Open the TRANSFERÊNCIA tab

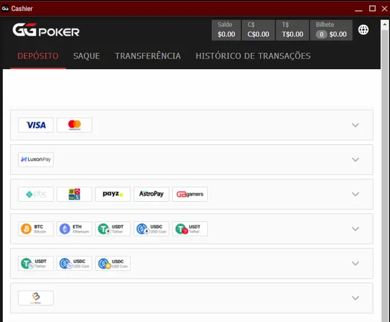148,56
